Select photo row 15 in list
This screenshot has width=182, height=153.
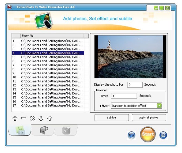pyautogui.click(x=48, y=97)
